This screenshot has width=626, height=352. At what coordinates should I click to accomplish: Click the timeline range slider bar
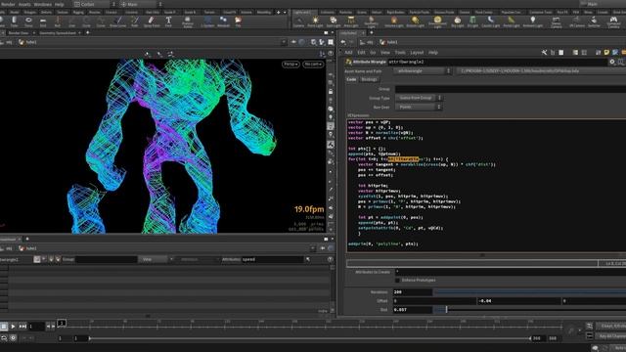(x=310, y=338)
